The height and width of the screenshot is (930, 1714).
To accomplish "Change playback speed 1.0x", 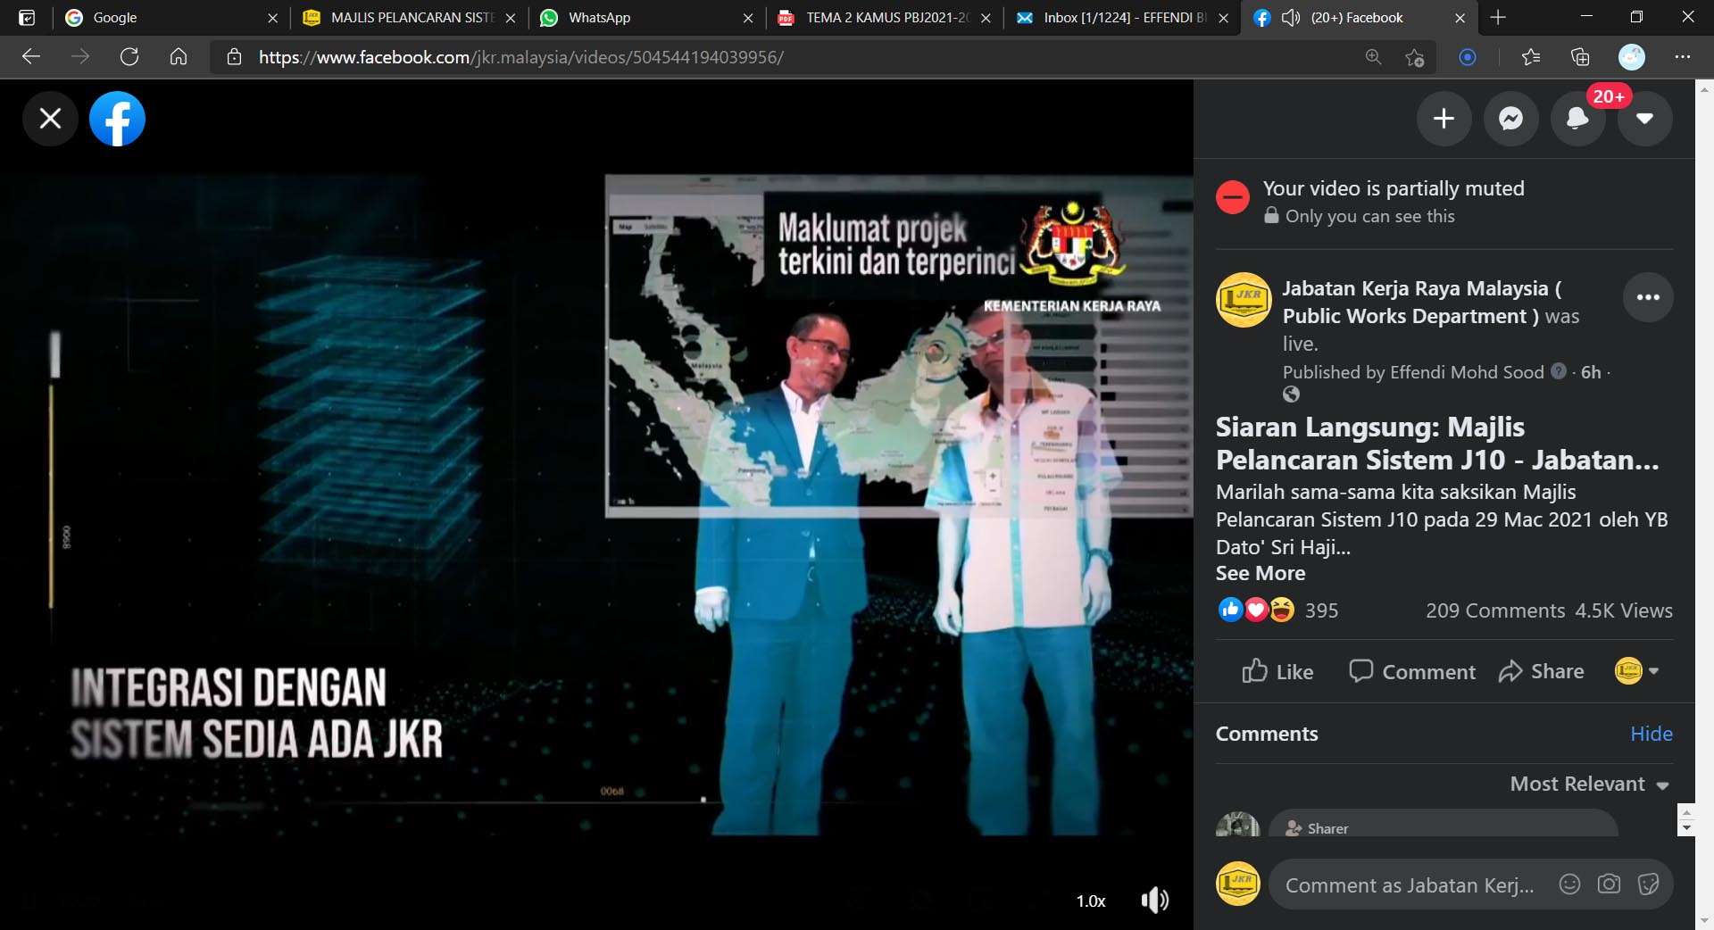I will coord(1091,901).
